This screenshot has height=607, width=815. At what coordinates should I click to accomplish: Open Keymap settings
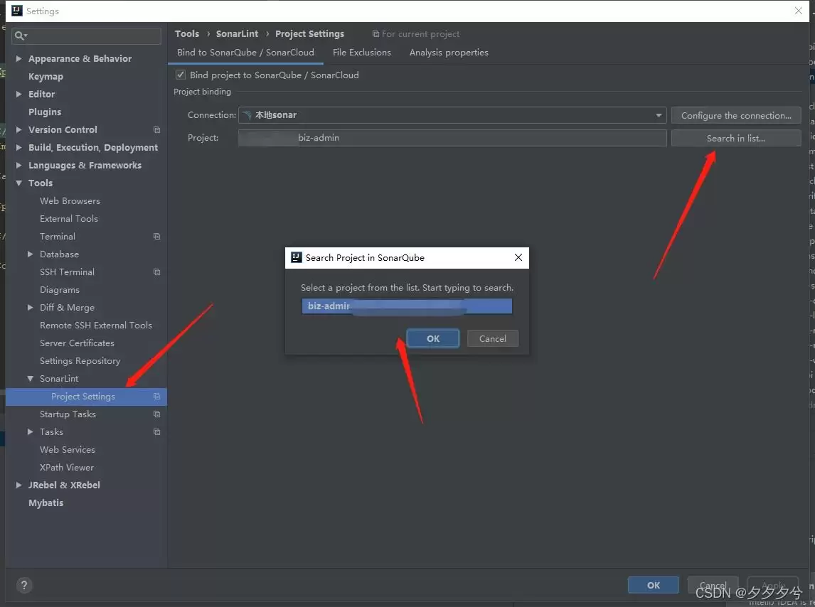tap(46, 76)
